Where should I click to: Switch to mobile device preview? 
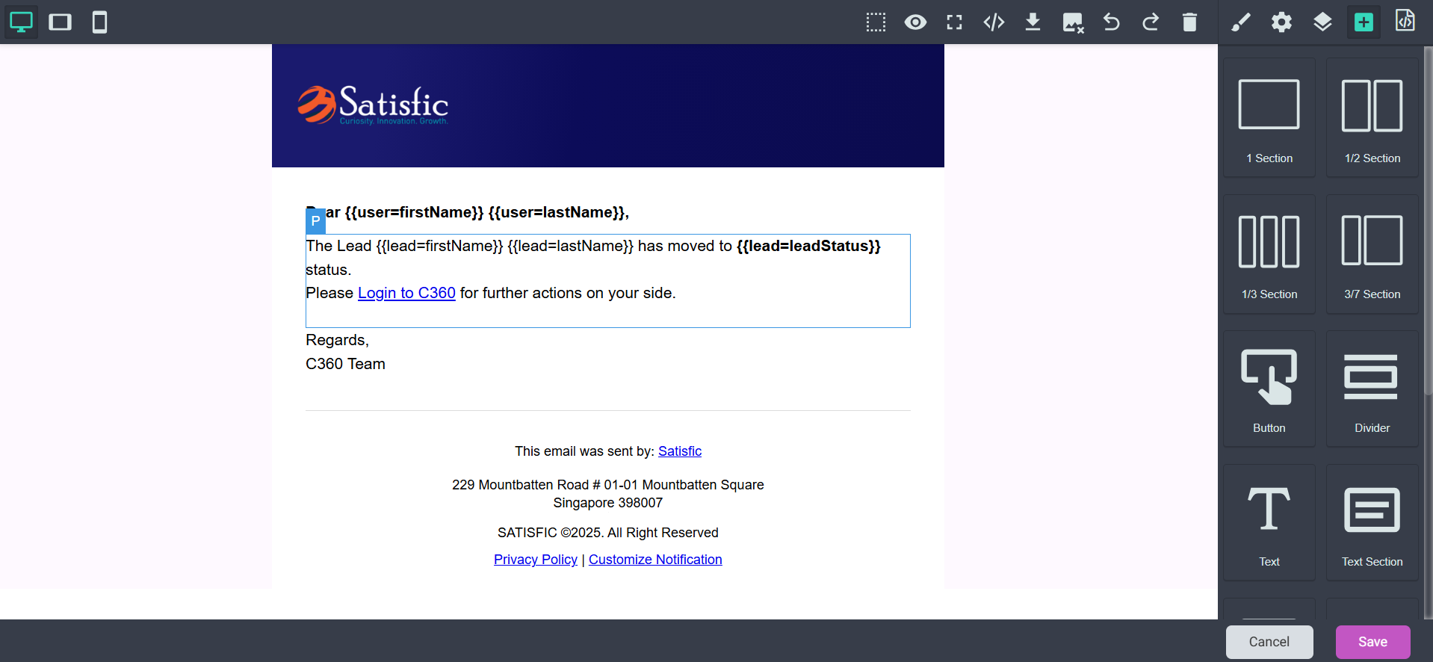point(99,22)
